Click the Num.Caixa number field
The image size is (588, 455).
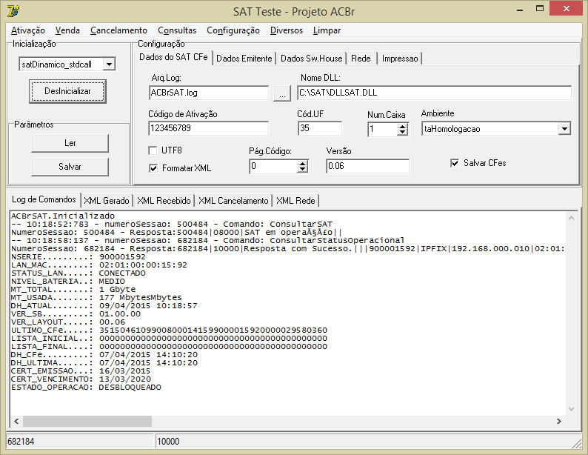(383, 130)
